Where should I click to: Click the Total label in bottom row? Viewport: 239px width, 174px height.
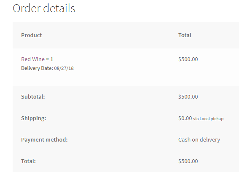[28, 161]
